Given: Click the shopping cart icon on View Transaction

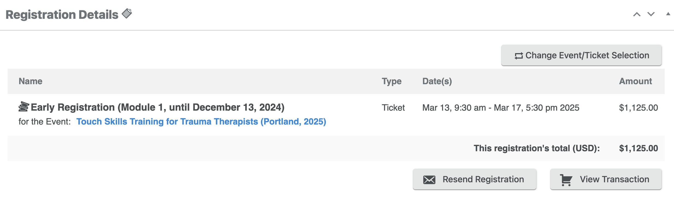Looking at the screenshot, I should (x=566, y=180).
